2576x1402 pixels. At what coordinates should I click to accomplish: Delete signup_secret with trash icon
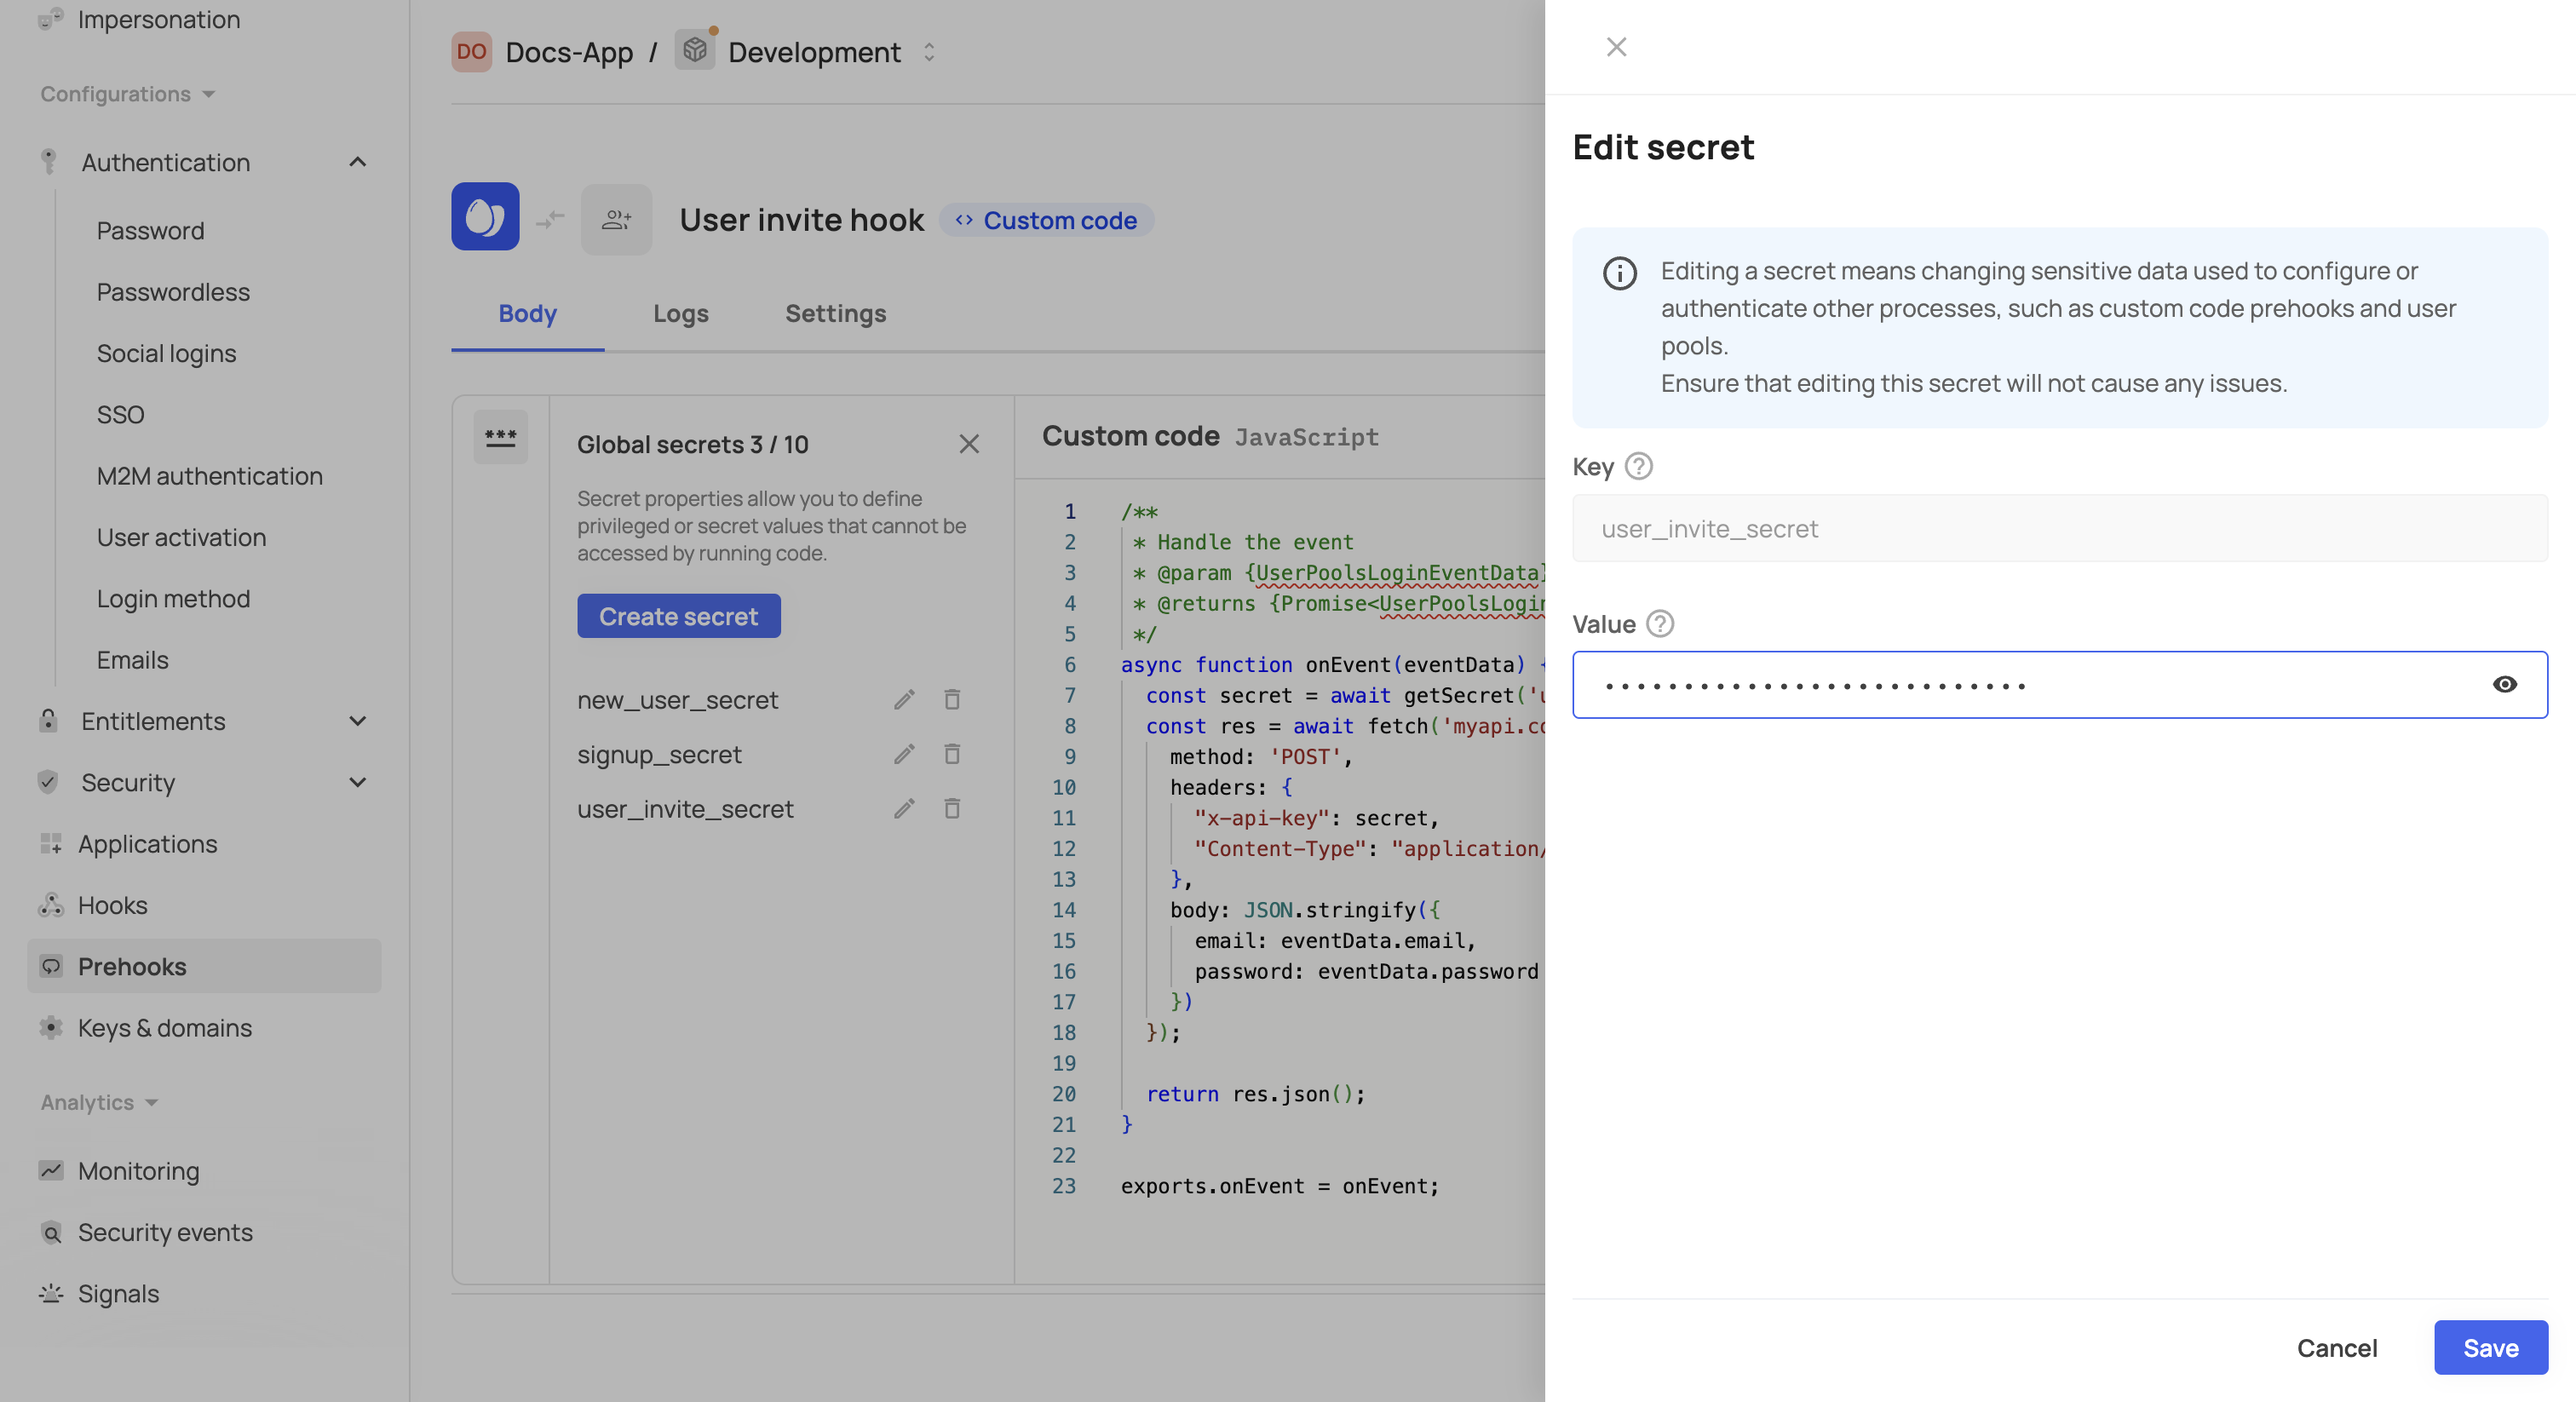pyautogui.click(x=952, y=754)
